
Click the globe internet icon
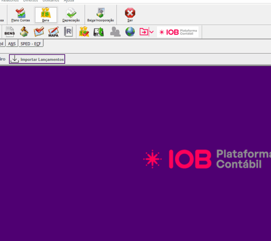click(130, 32)
